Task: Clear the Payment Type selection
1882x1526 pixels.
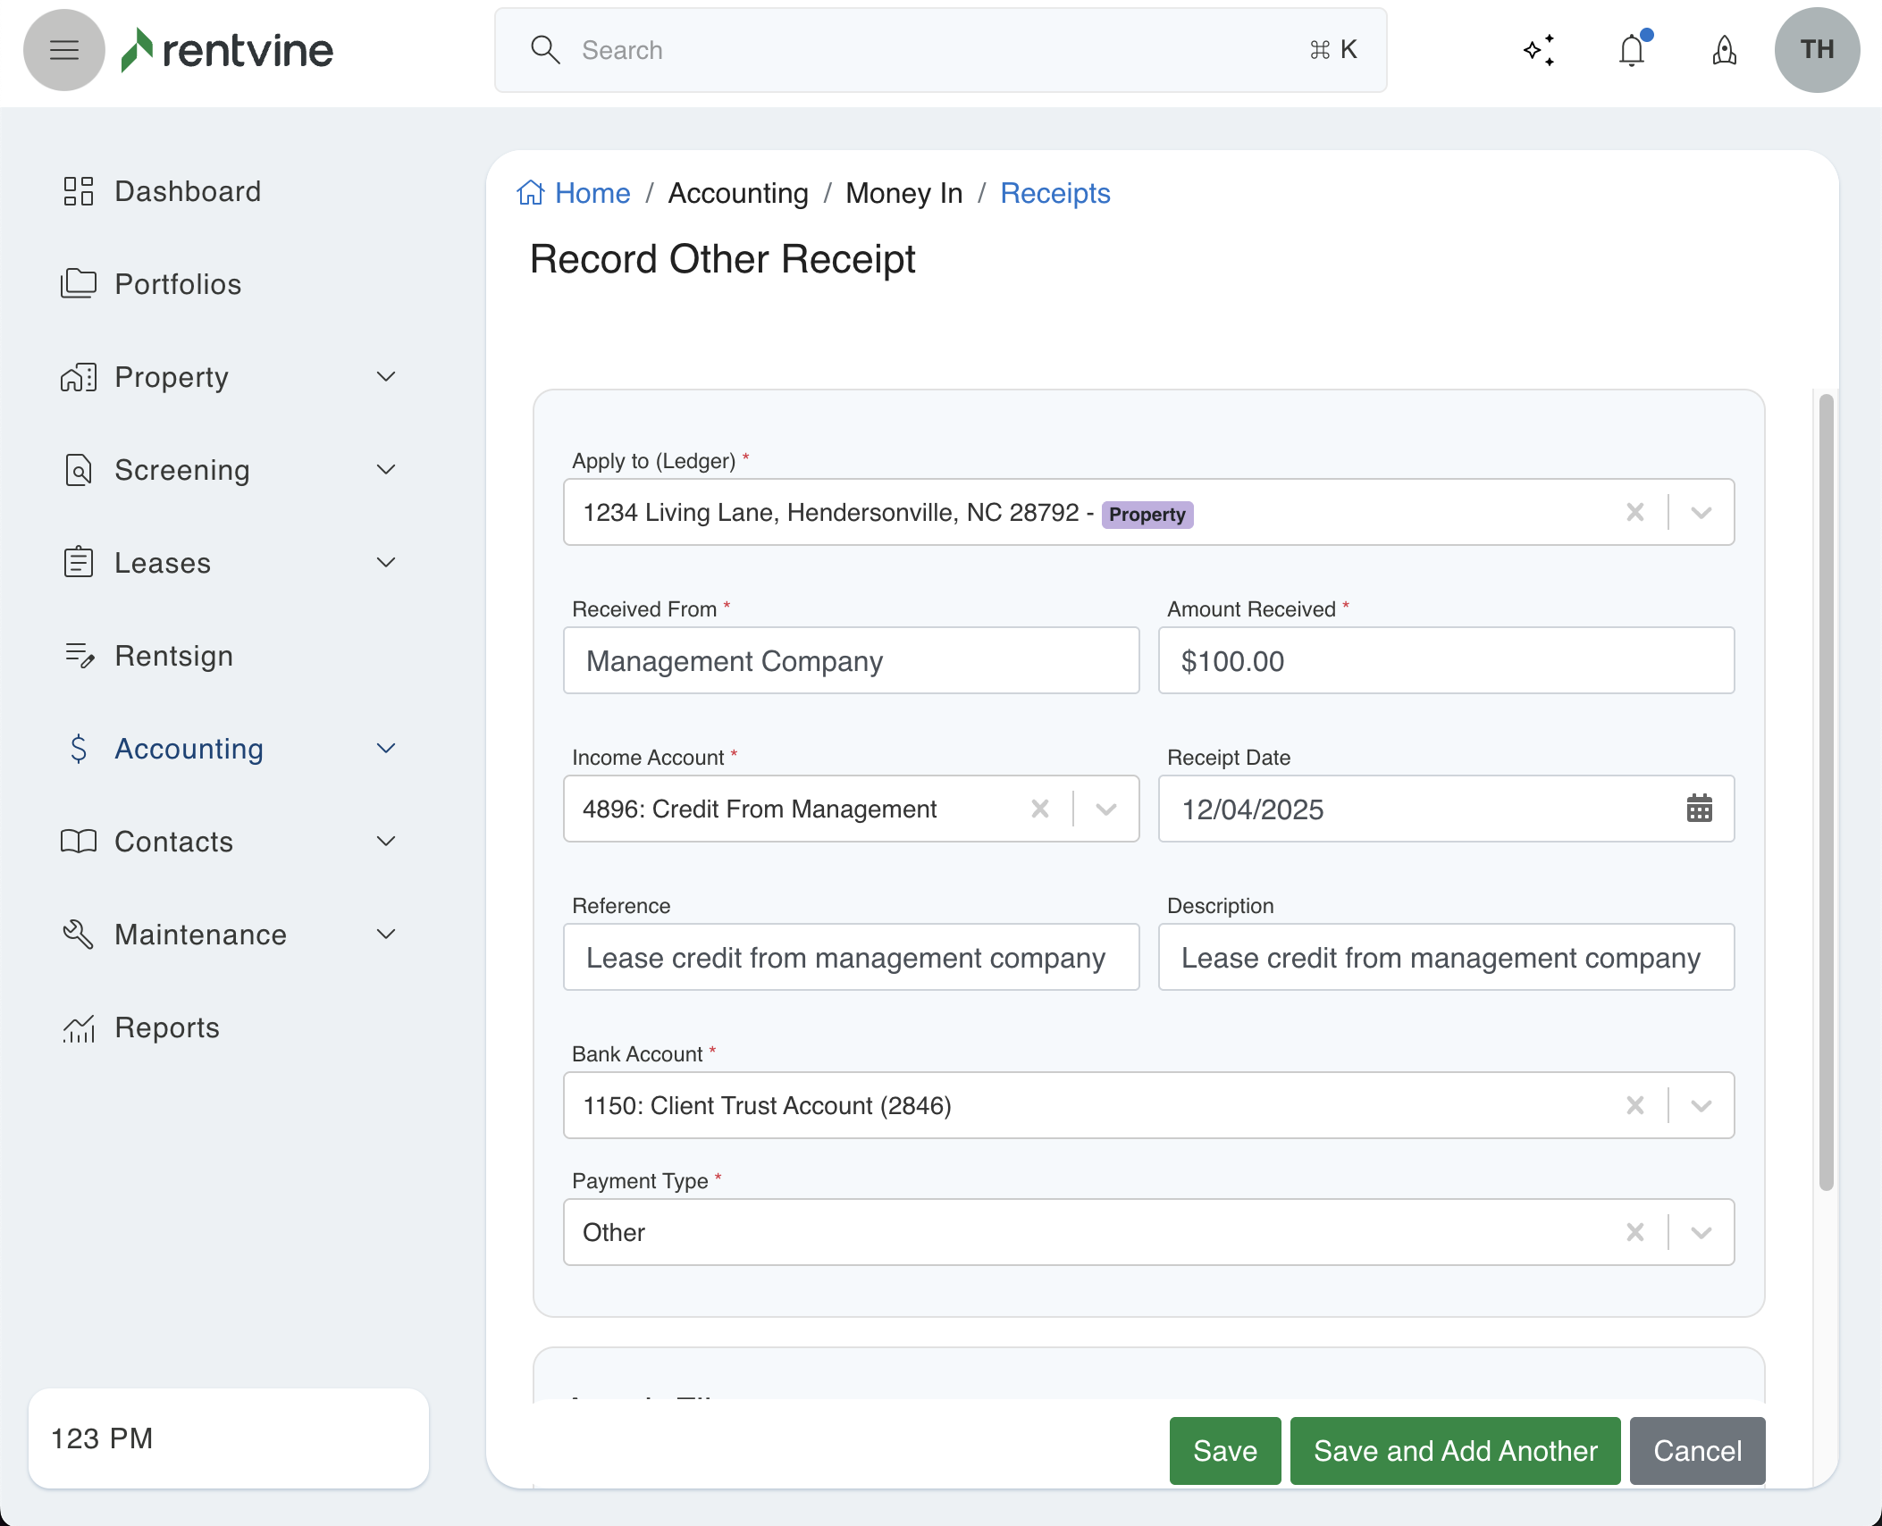Action: point(1634,1232)
